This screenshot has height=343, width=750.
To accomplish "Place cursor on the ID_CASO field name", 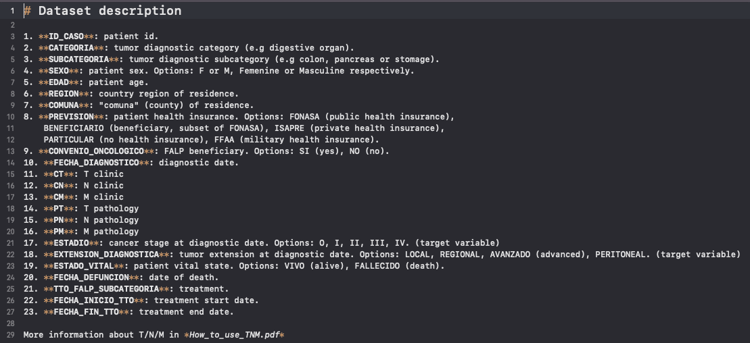I will coord(66,36).
